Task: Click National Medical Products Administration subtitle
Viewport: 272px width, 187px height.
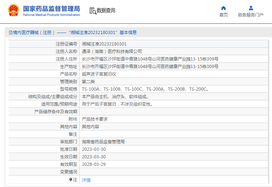Action: [51, 15]
